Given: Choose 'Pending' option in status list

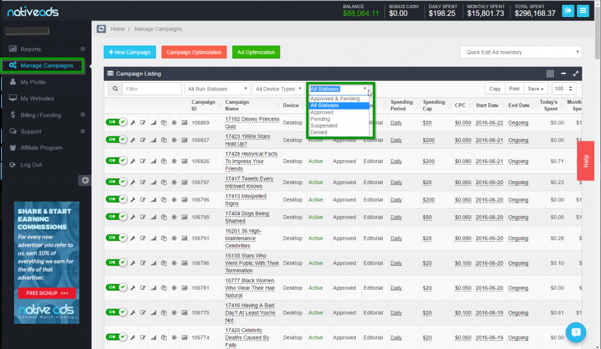Looking at the screenshot, I should click(x=339, y=118).
